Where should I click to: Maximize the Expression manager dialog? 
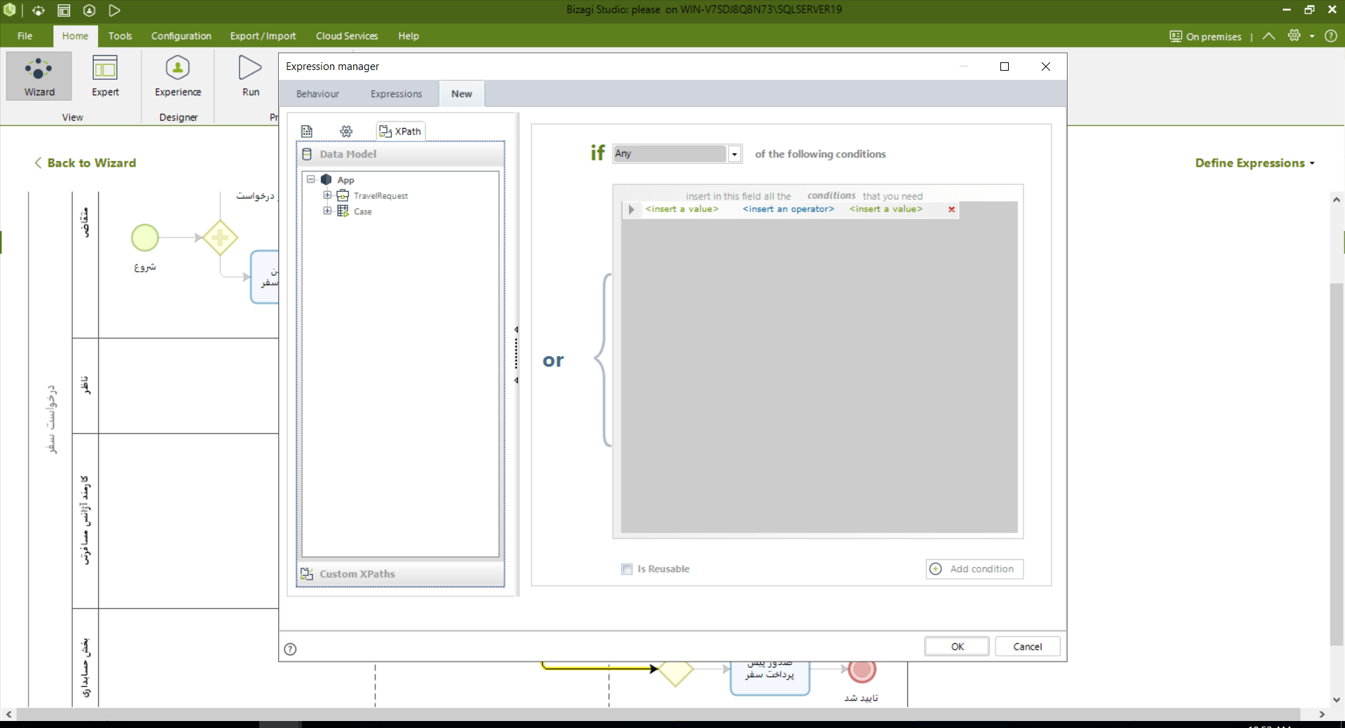[1004, 66]
